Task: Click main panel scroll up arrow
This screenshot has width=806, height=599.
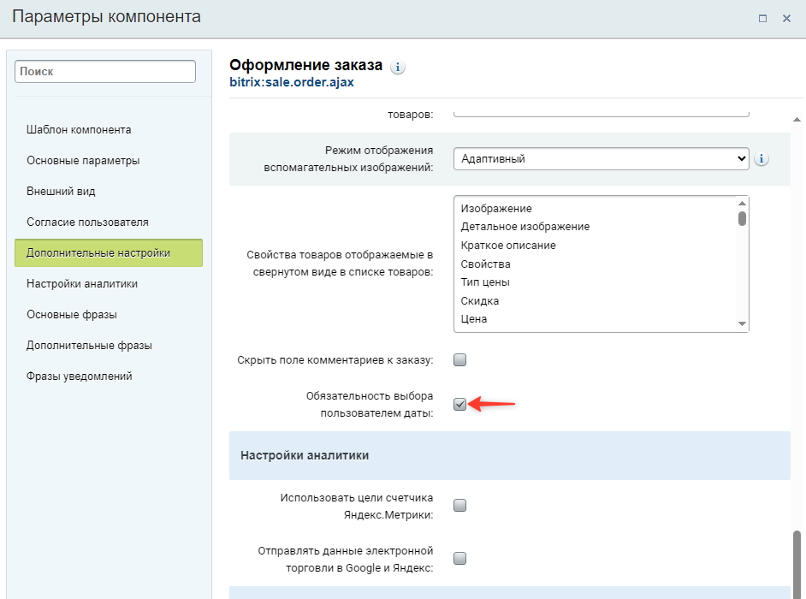Action: 797,119
